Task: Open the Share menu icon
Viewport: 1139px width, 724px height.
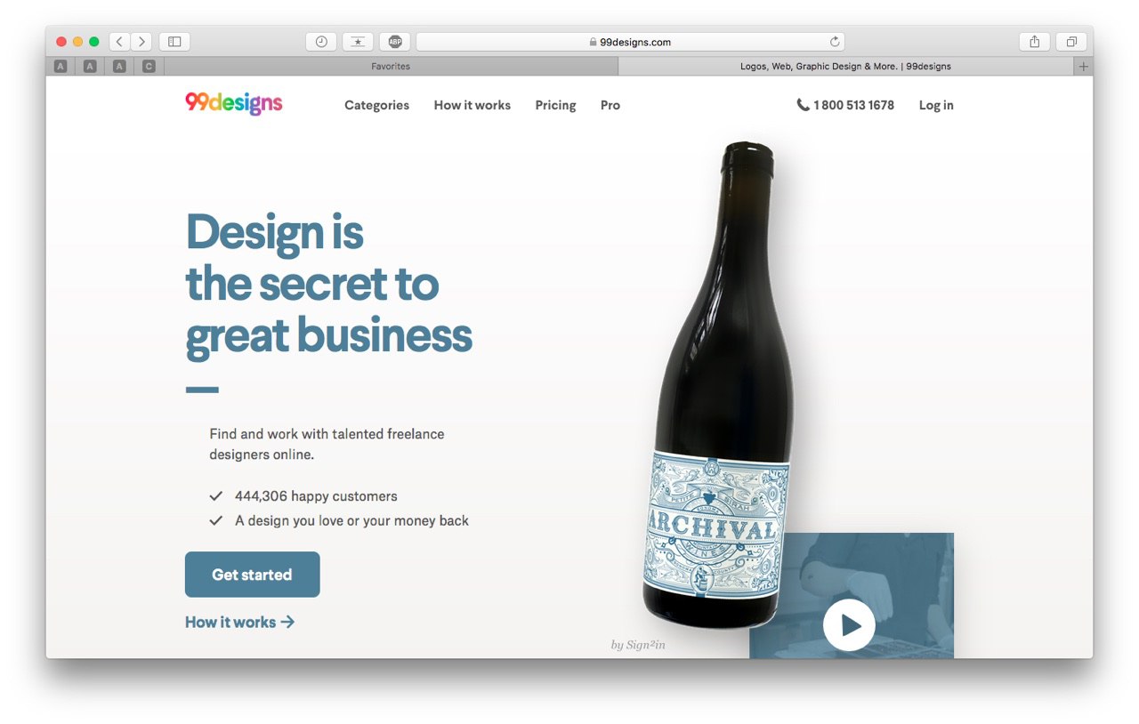Action: click(1034, 42)
